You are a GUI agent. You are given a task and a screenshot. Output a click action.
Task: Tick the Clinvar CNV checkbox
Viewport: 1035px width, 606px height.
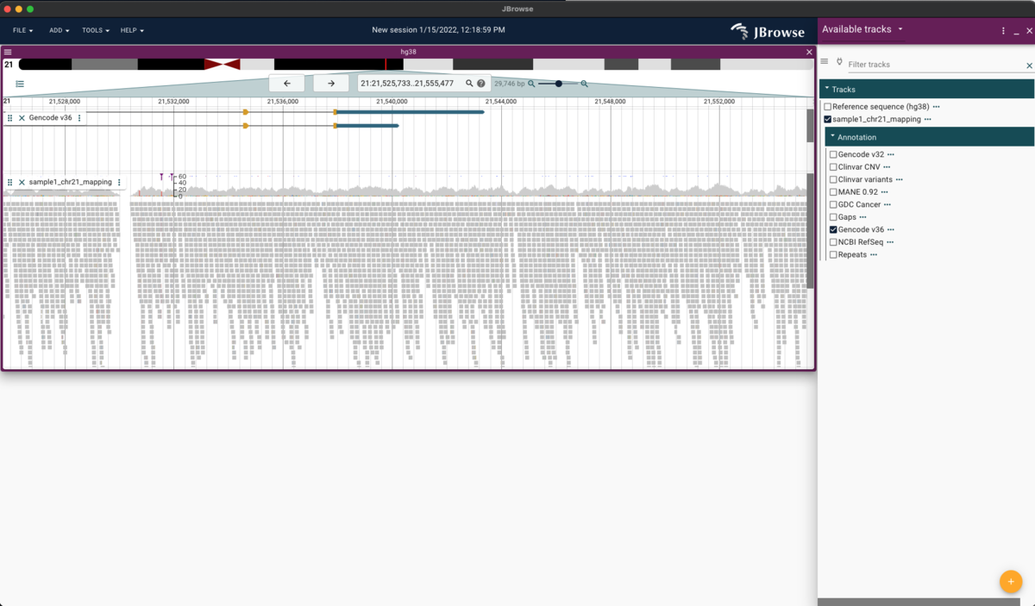click(x=833, y=167)
